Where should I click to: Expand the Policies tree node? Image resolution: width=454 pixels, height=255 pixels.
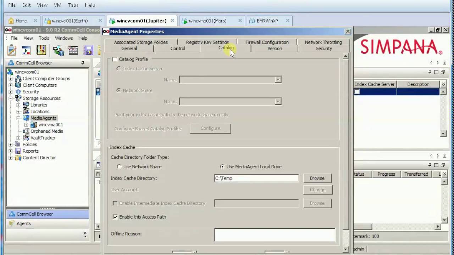(11, 144)
